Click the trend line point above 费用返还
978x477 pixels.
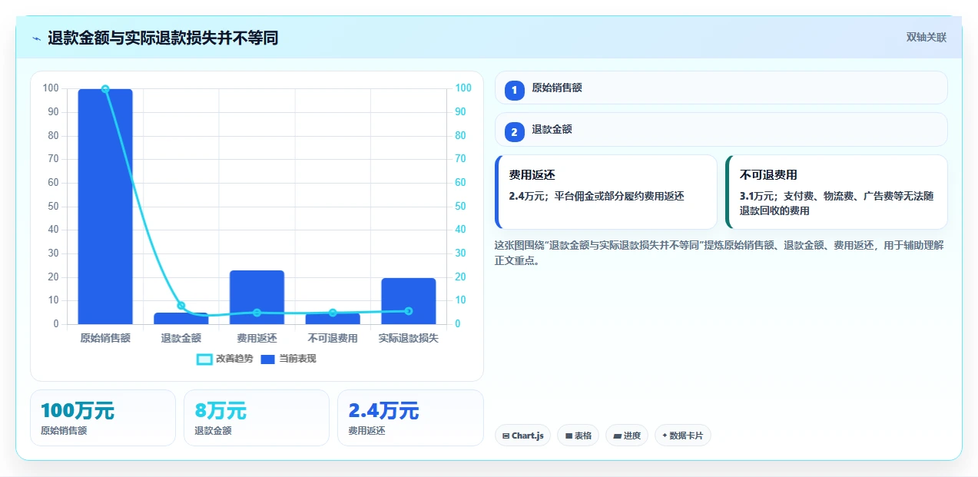click(x=257, y=313)
